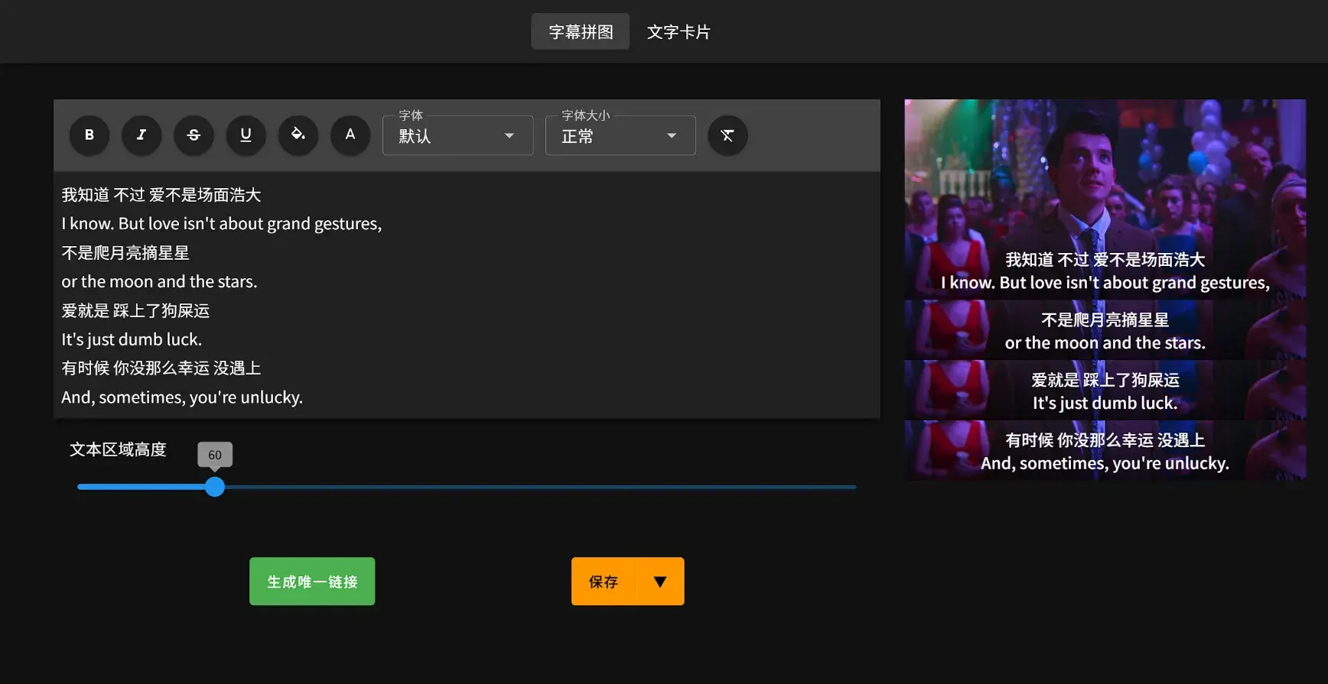Toggle bold formatting

90,135
